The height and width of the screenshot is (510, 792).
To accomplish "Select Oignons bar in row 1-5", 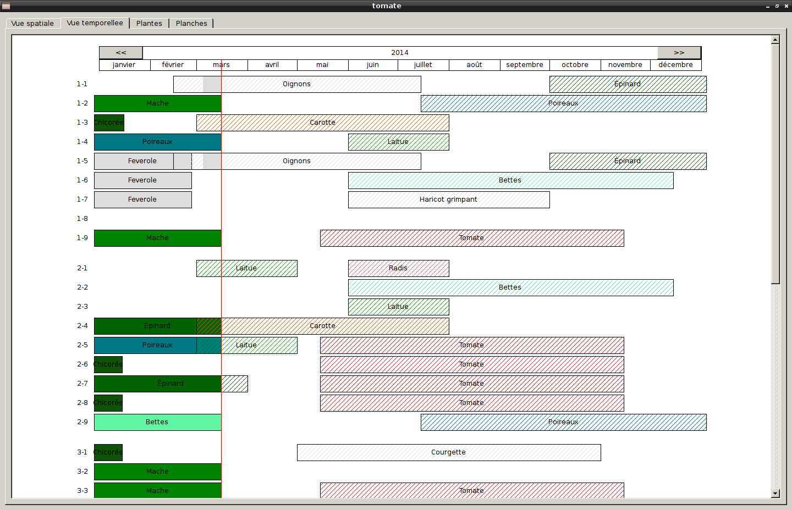I will 297,161.
